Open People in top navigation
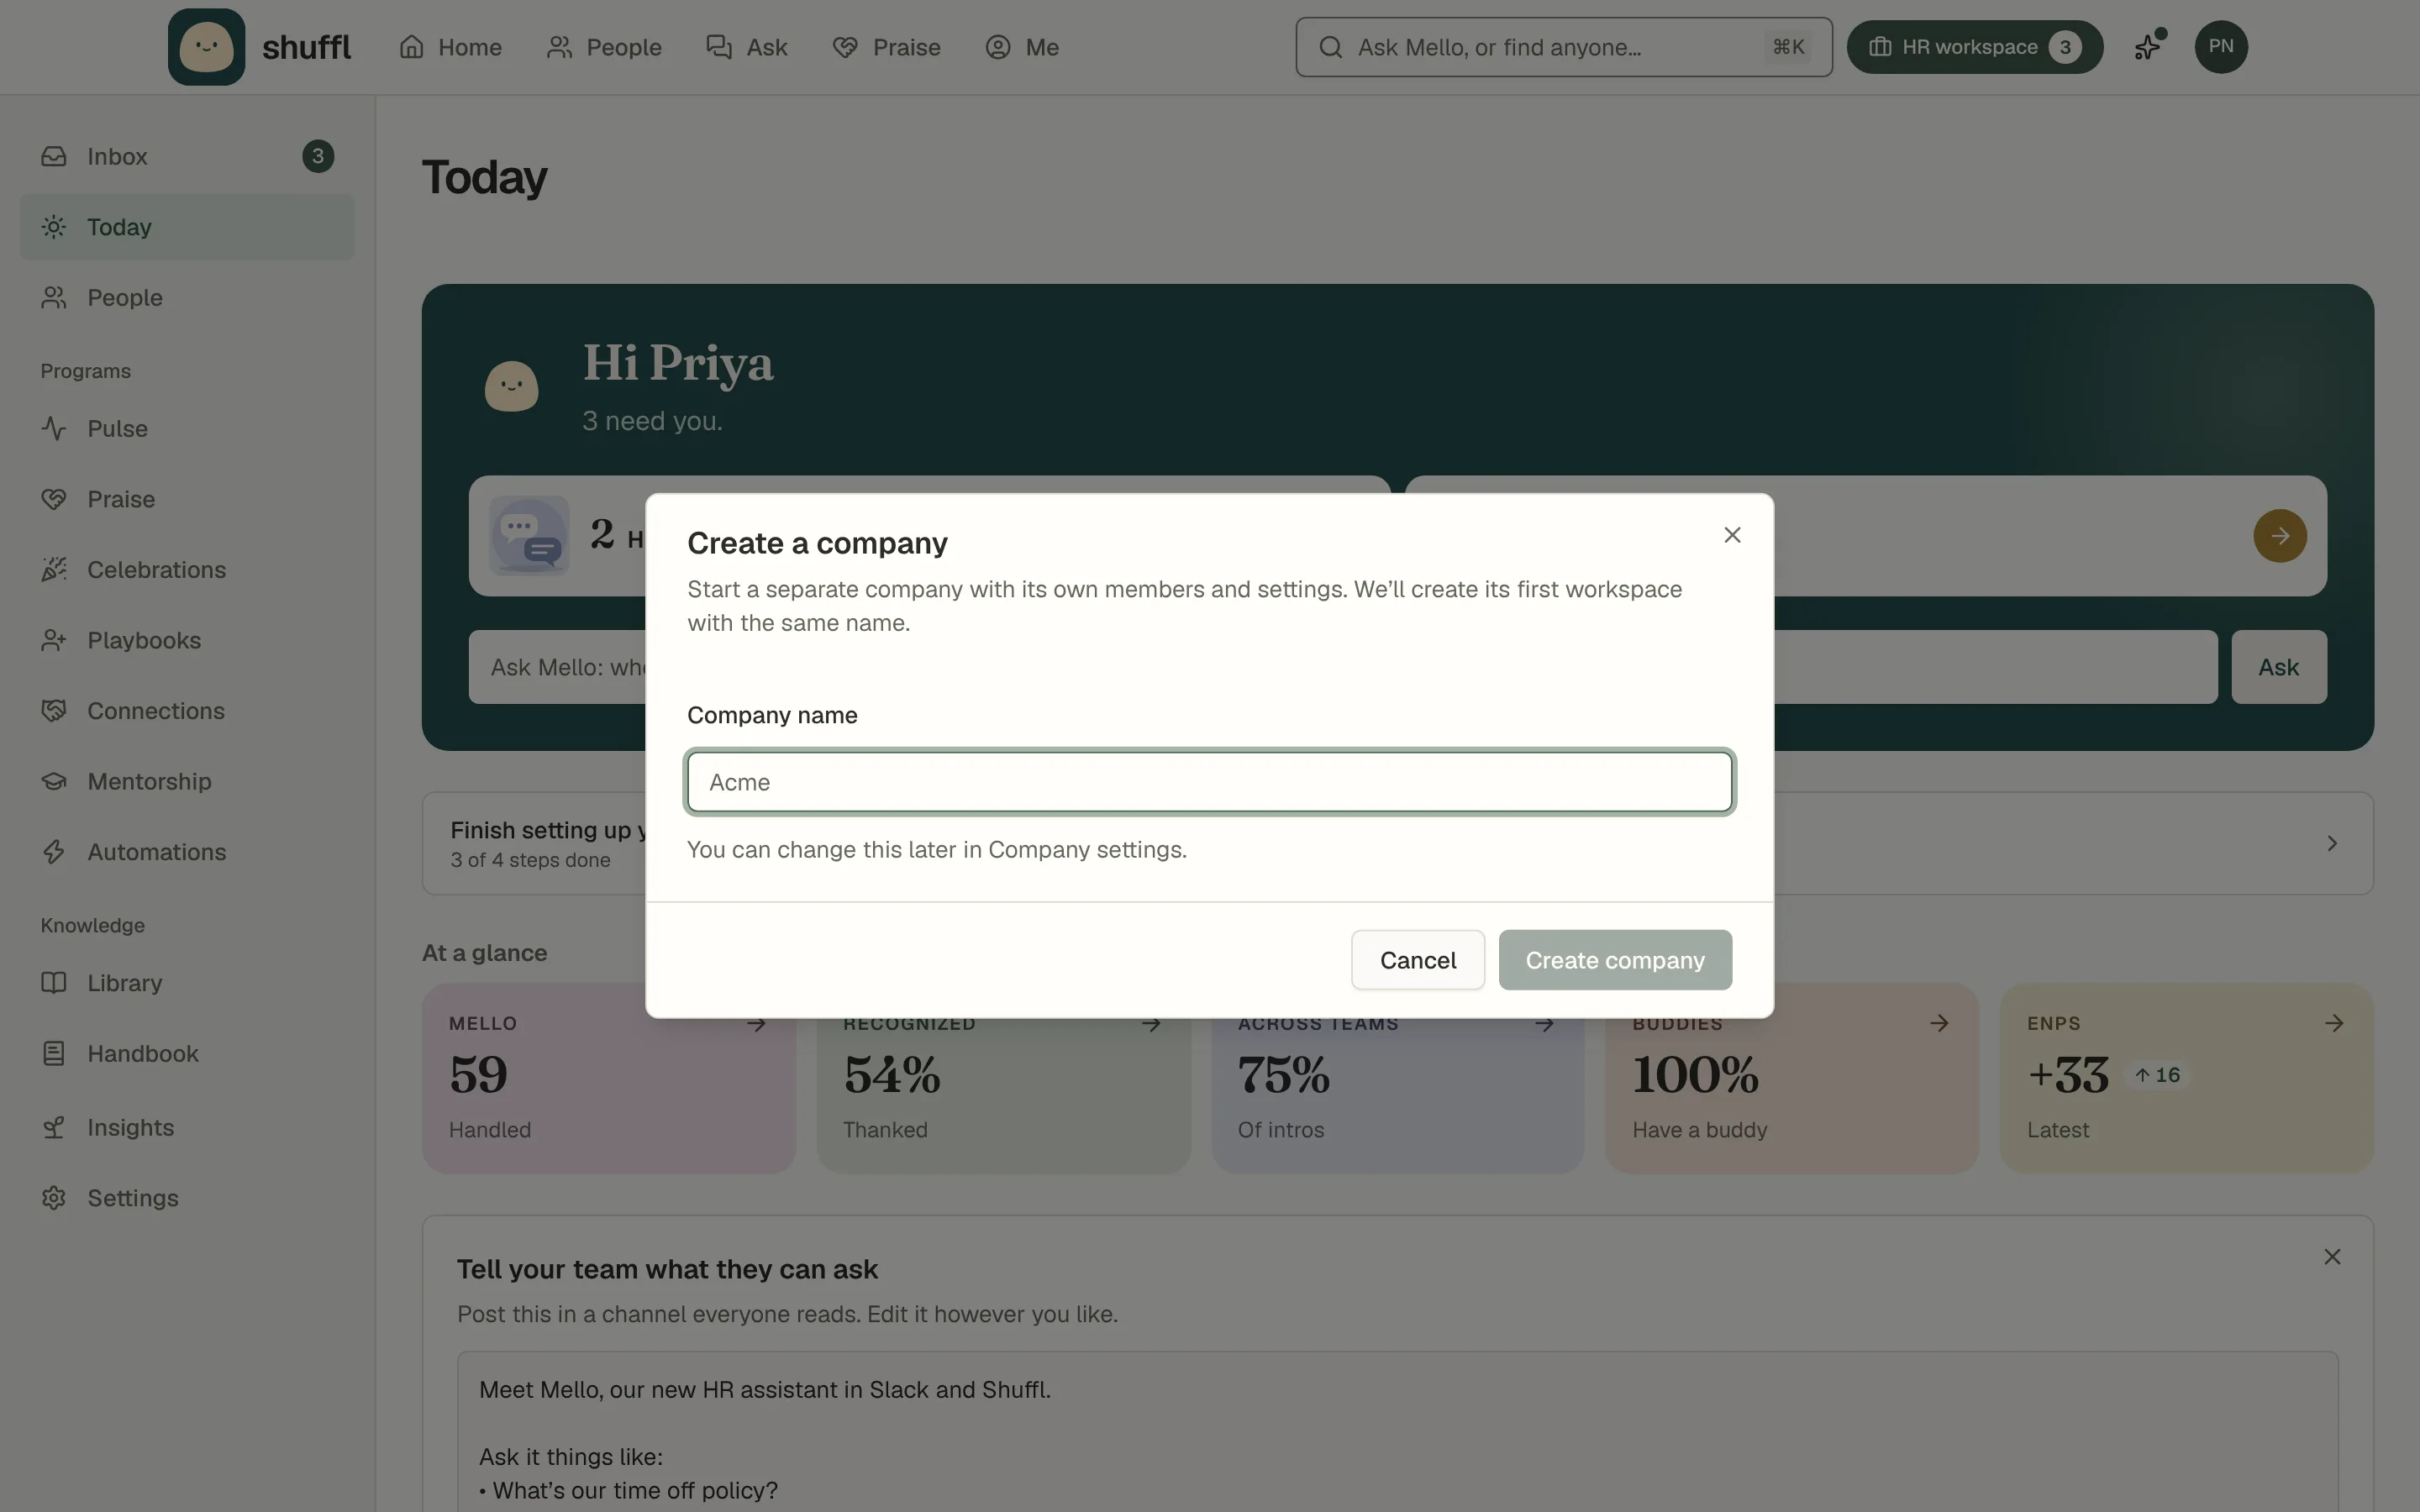Viewport: 2420px width, 1512px height. [604, 47]
